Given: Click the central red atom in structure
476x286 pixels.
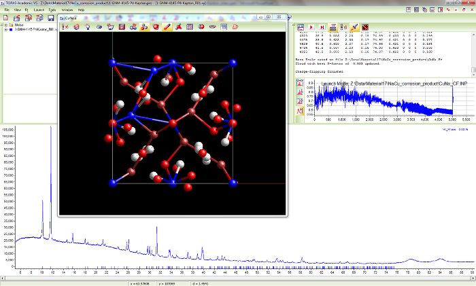Looking at the screenshot, I should tap(173, 122).
